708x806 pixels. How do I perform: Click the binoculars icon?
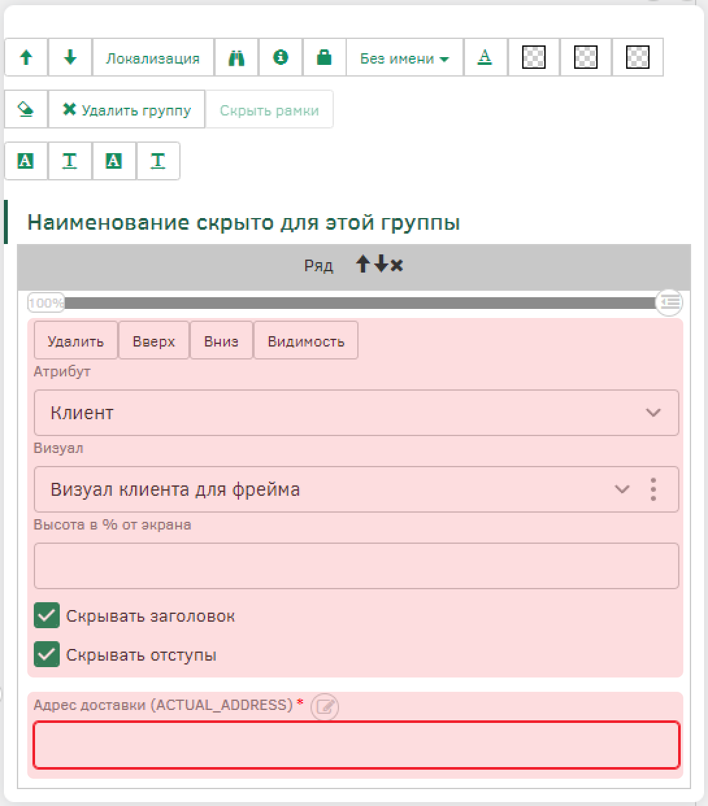pyautogui.click(x=236, y=58)
